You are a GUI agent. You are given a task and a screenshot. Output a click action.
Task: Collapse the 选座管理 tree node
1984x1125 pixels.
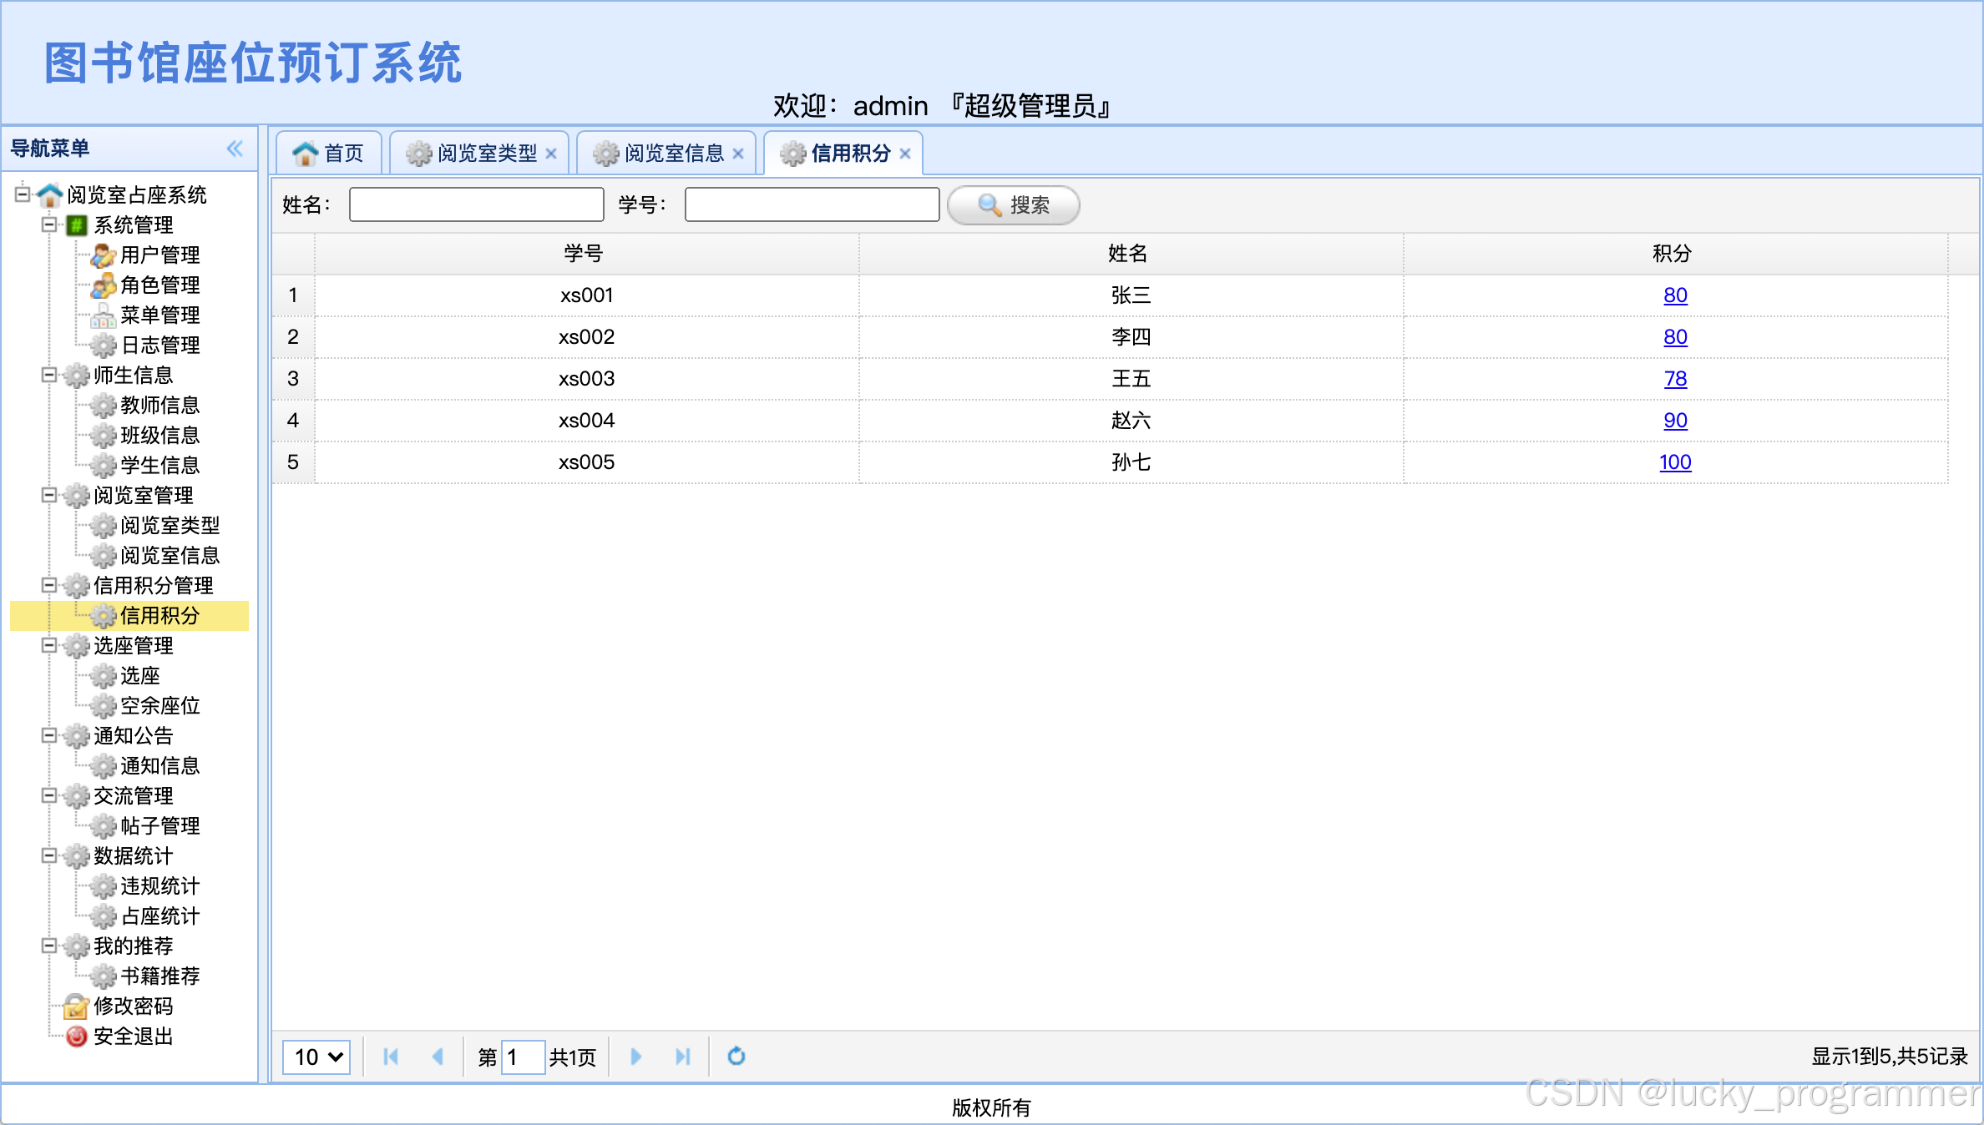point(49,645)
